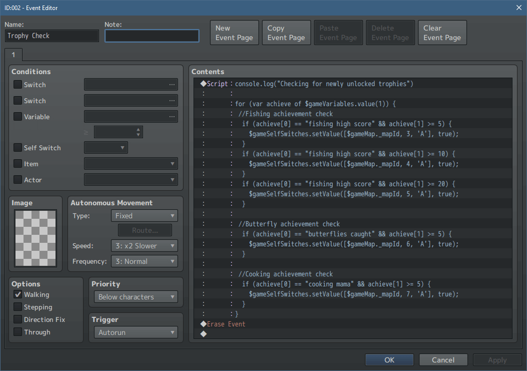Screen dimensions: 527x371
Task: Click Delete Event Page button
Action: point(390,33)
